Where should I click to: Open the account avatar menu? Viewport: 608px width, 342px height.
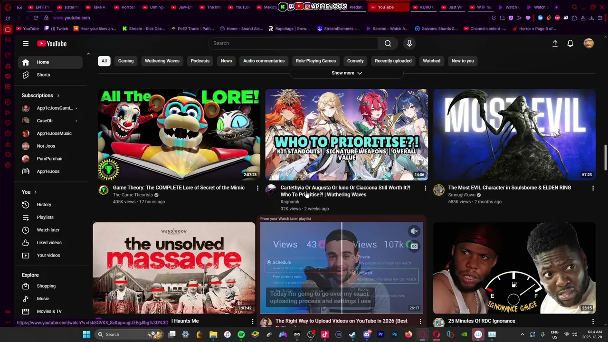coord(589,43)
